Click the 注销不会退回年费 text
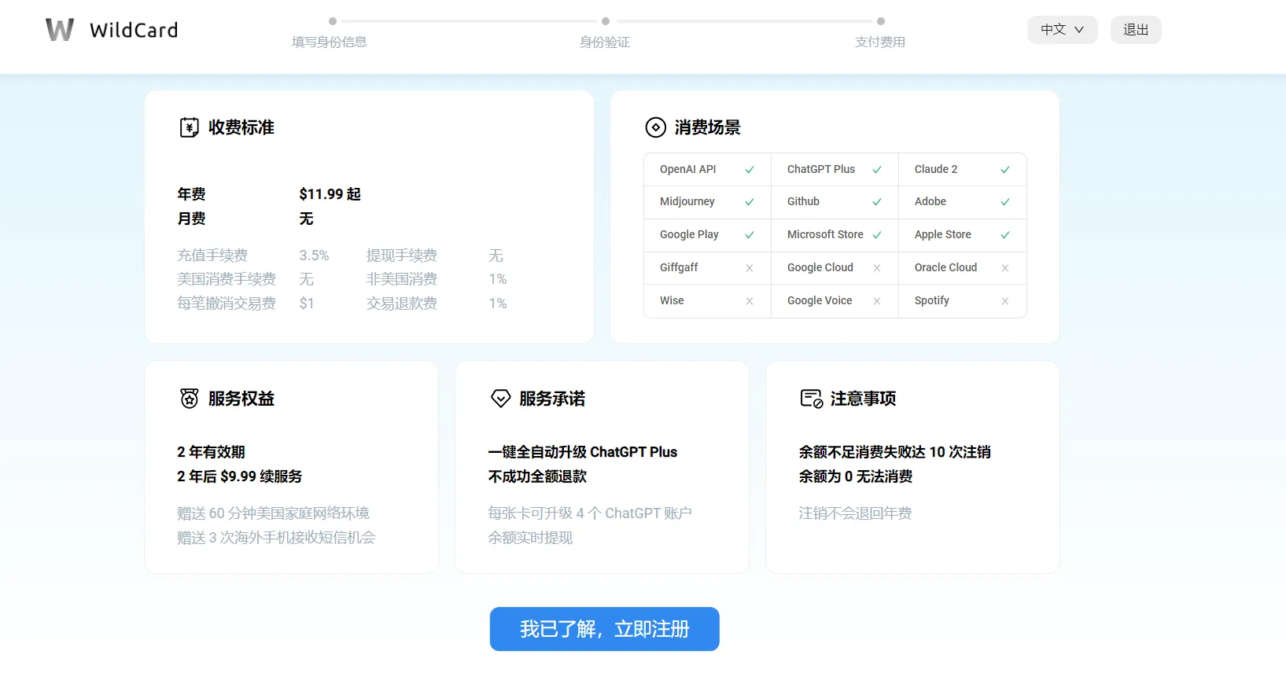1286x673 pixels. [855, 513]
